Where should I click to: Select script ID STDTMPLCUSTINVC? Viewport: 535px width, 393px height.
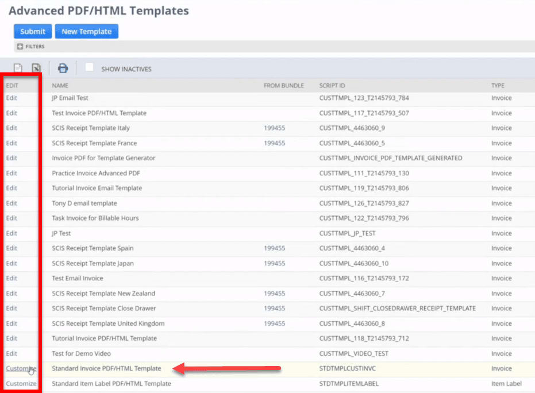[347, 368]
